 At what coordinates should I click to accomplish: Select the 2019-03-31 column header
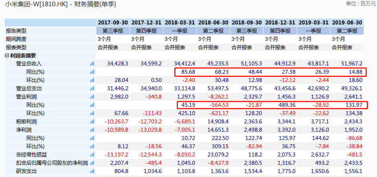pos(313,22)
